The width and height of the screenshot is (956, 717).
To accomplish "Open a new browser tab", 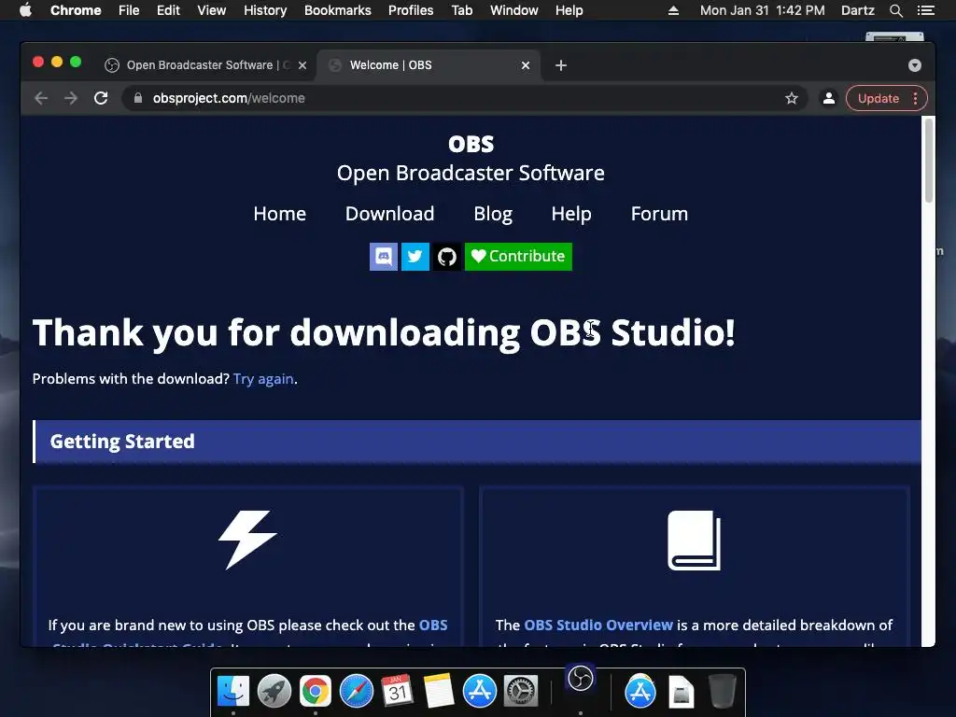I will (561, 65).
